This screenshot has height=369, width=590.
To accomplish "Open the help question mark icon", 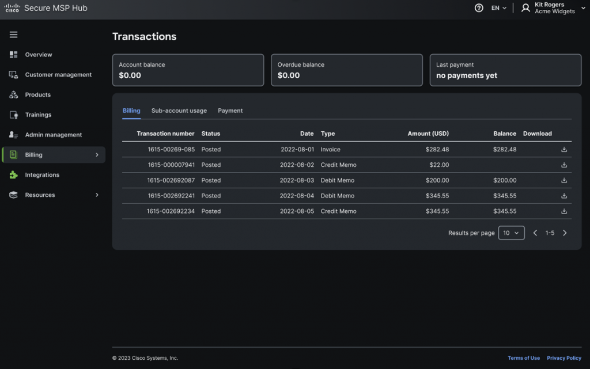I will pos(479,8).
